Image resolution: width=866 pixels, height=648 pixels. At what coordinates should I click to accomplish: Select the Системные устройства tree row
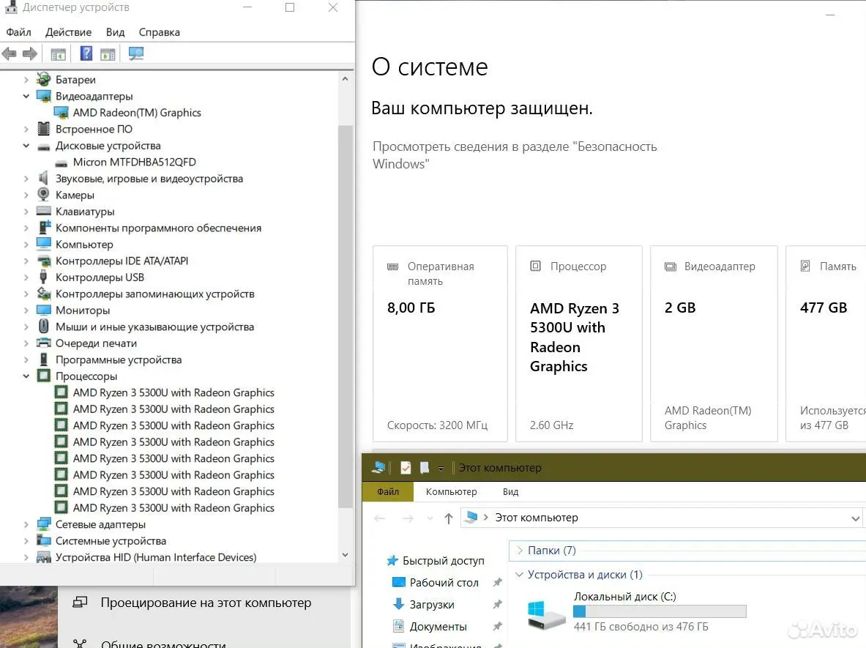(x=111, y=541)
